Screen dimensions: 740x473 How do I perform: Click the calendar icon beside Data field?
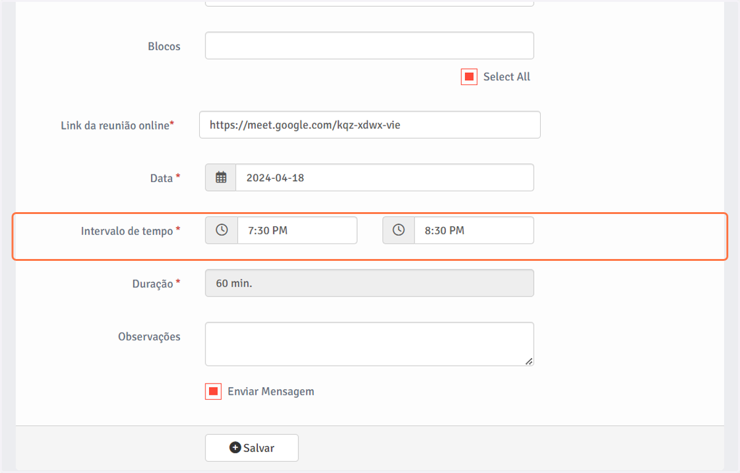click(221, 178)
